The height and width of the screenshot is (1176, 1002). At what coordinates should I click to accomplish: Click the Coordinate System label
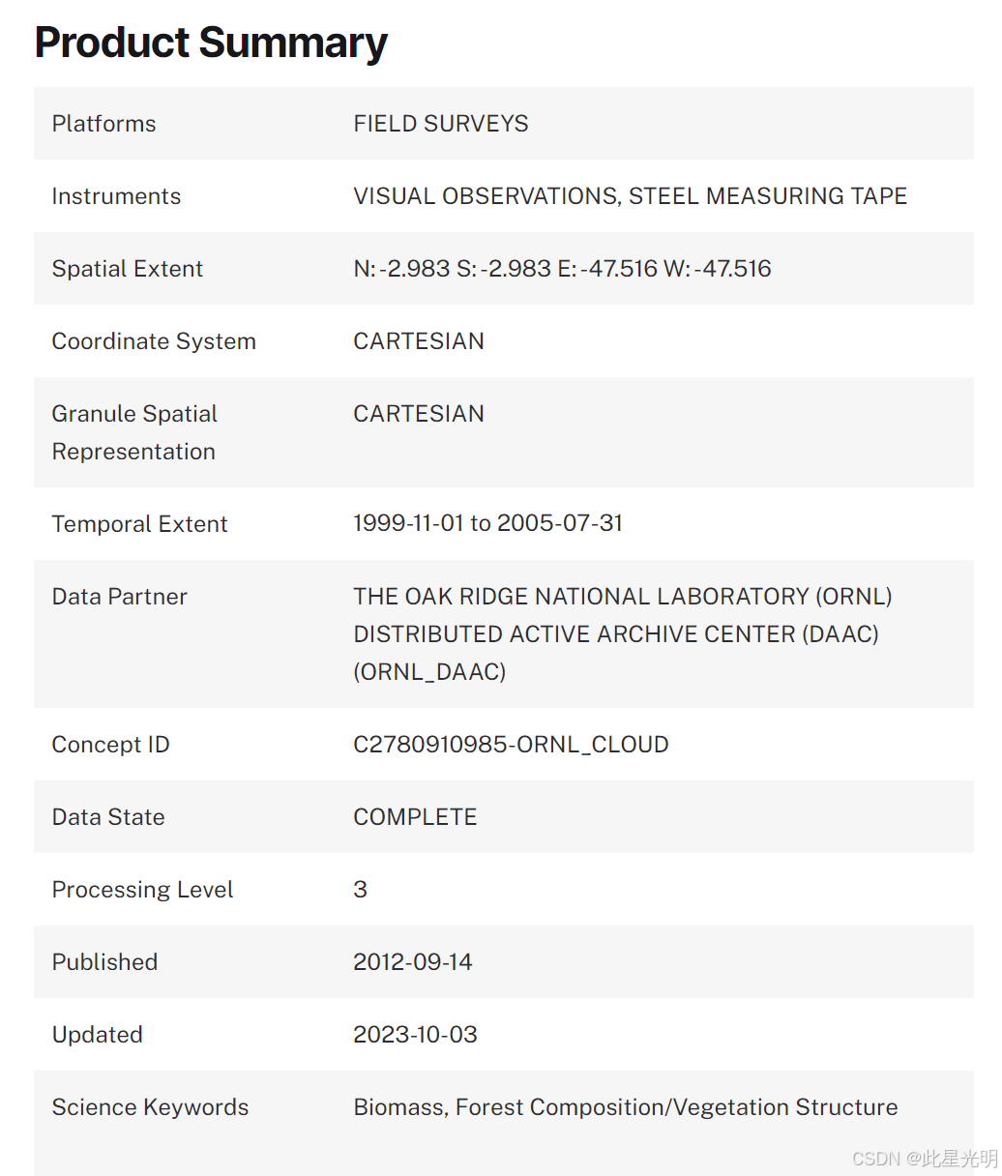(x=154, y=341)
